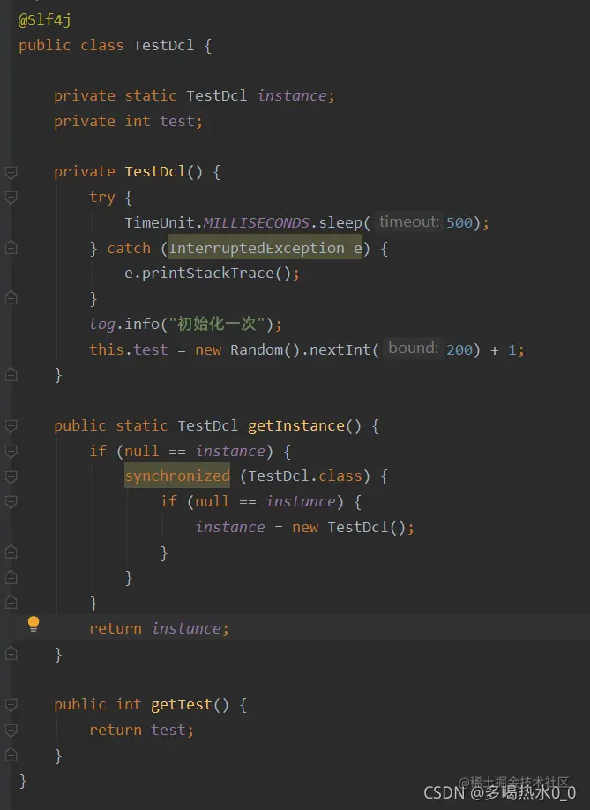Click the 200 value in nextInt call

click(459, 349)
